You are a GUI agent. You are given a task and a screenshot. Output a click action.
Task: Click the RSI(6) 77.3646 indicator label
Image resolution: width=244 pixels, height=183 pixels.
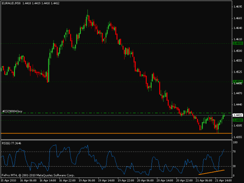point(11,143)
